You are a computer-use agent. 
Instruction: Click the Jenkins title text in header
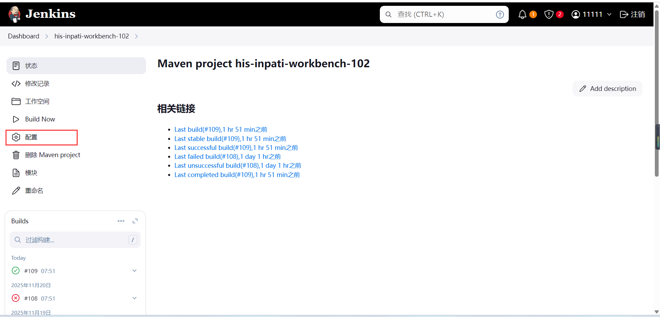click(x=51, y=14)
